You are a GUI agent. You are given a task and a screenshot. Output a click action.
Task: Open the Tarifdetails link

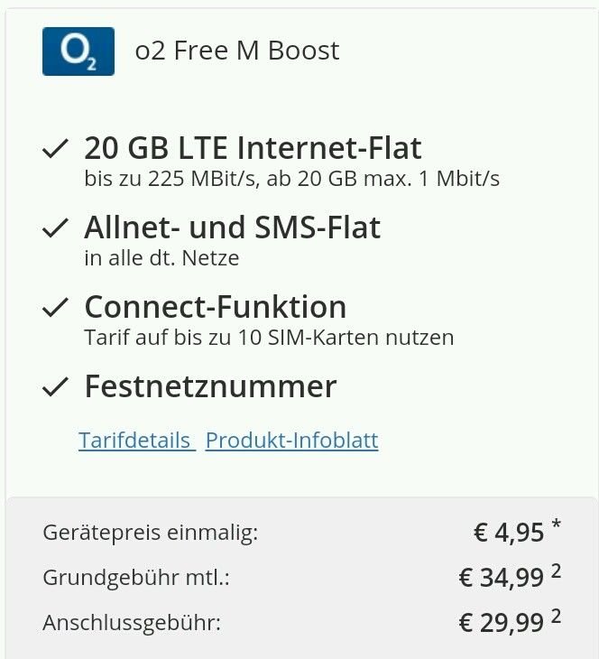[134, 441]
